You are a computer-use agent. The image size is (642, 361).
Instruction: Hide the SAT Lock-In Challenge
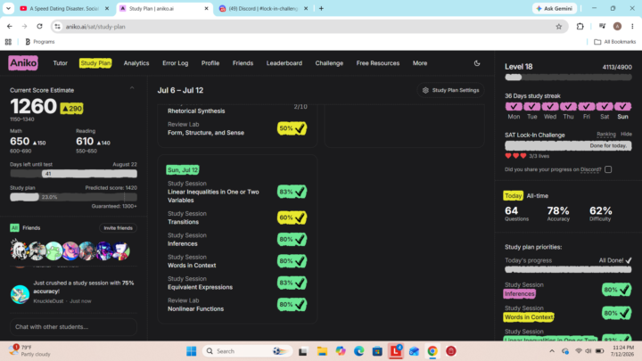[626, 135]
